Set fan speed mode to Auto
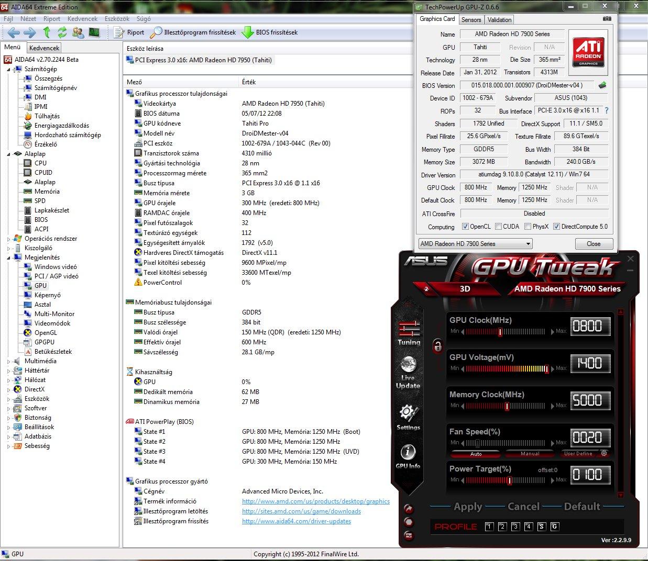648x561 pixels. 476,454
